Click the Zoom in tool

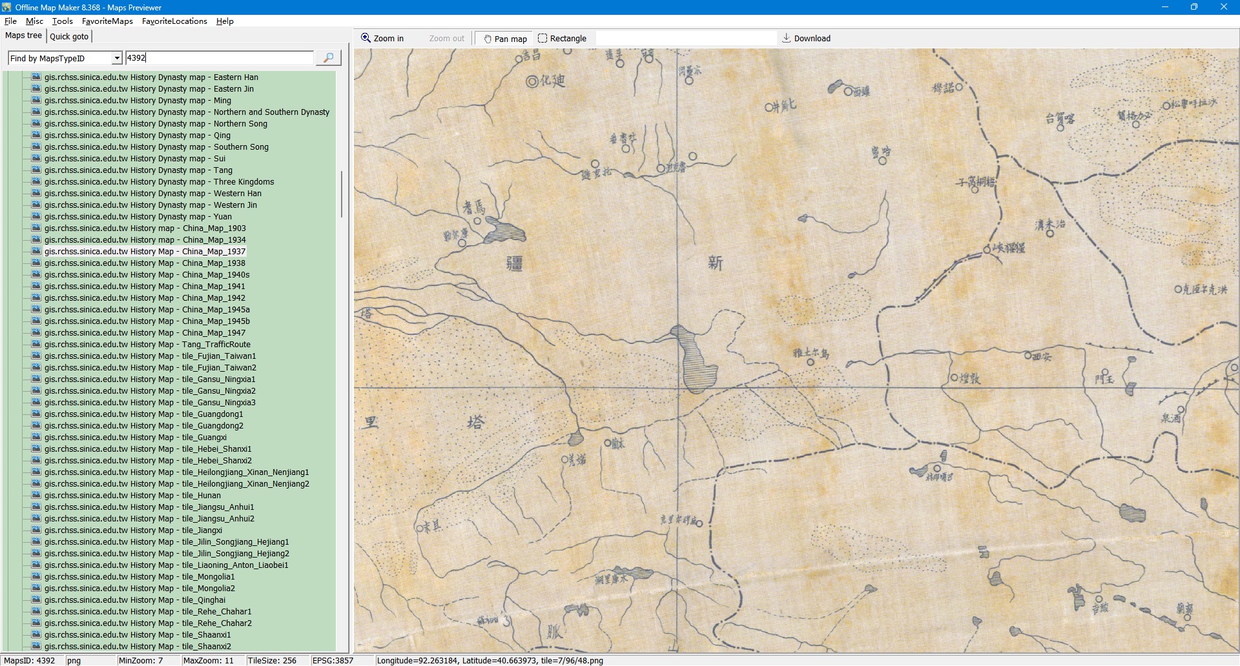coord(382,39)
